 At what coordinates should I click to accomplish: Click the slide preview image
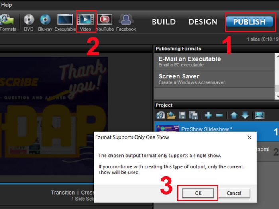[54, 116]
